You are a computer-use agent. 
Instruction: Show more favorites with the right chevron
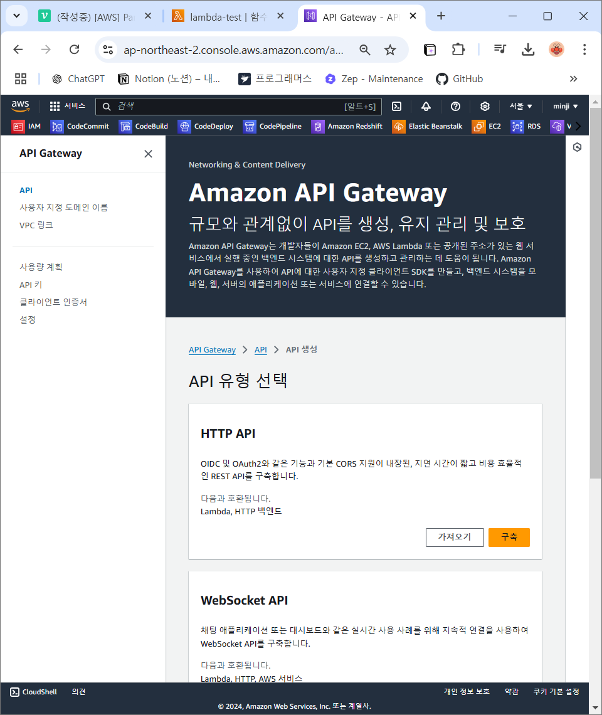click(578, 126)
